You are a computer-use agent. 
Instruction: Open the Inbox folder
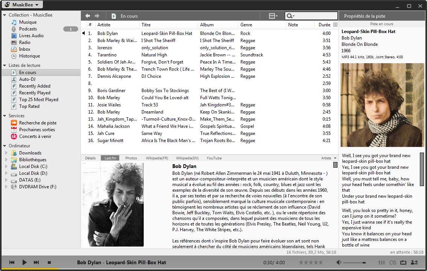click(x=24, y=49)
